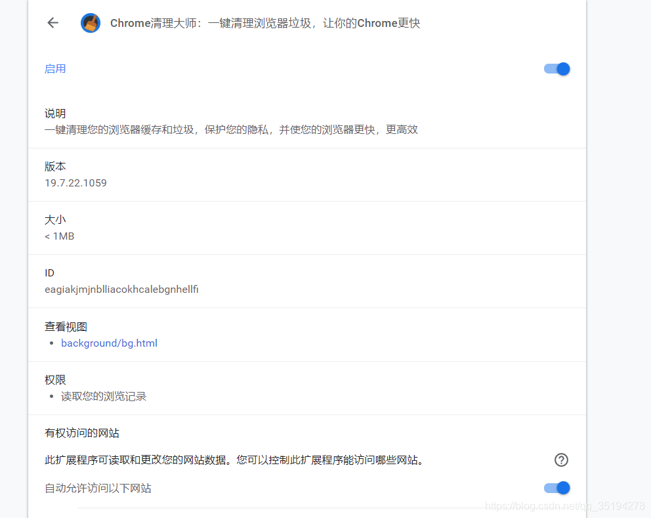Image resolution: width=651 pixels, height=518 pixels.
Task: Click the 查看视图 heading
Action: click(x=66, y=327)
